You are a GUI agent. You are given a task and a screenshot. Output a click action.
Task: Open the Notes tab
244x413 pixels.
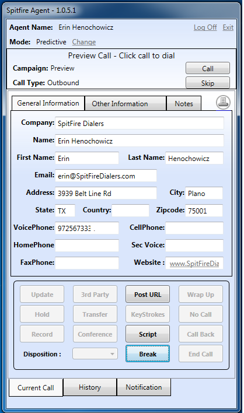(x=184, y=103)
